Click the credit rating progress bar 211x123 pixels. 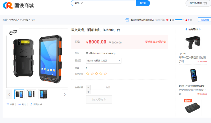[179, 20]
